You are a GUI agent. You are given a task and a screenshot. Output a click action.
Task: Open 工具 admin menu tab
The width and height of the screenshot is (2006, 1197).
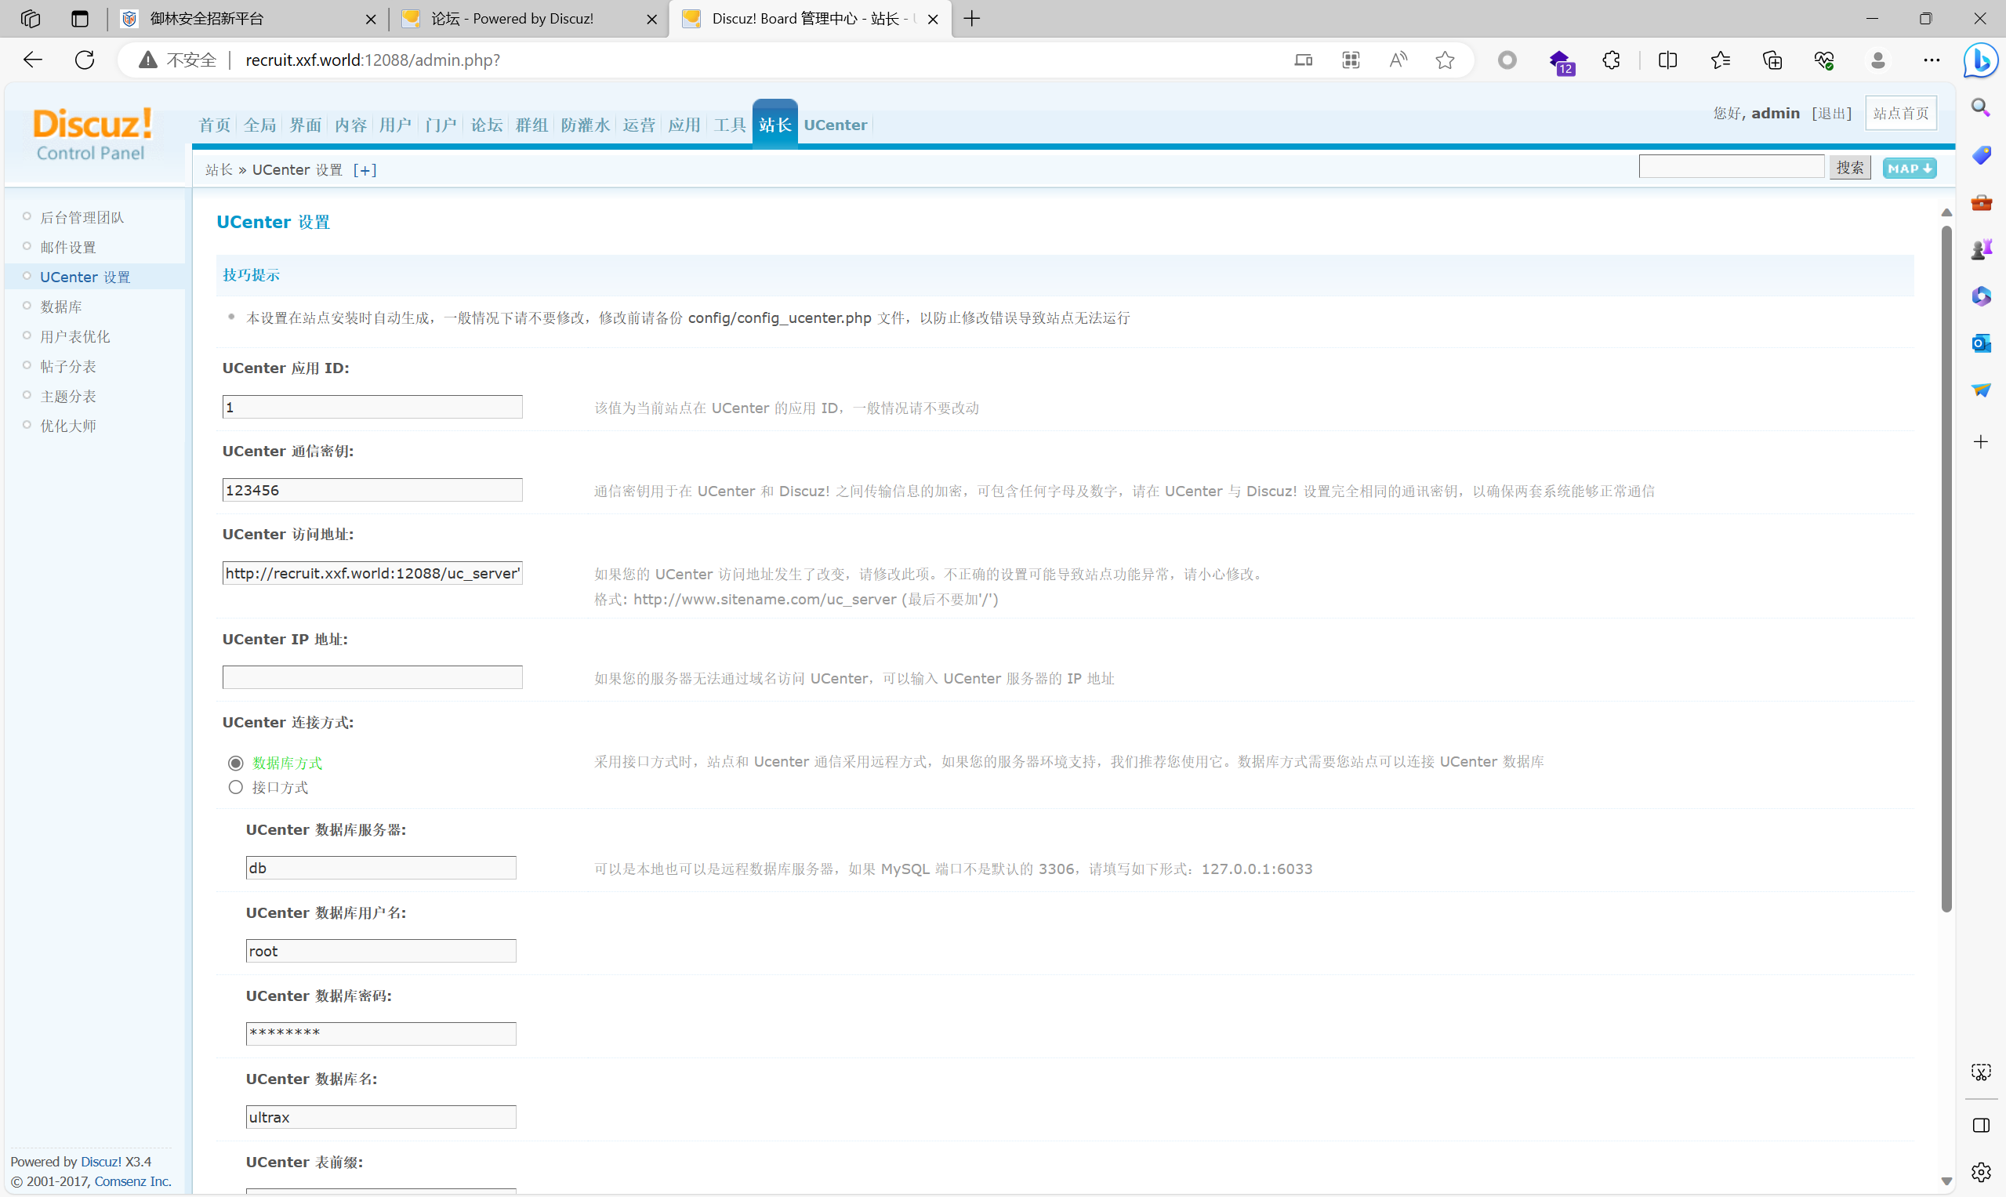(729, 125)
